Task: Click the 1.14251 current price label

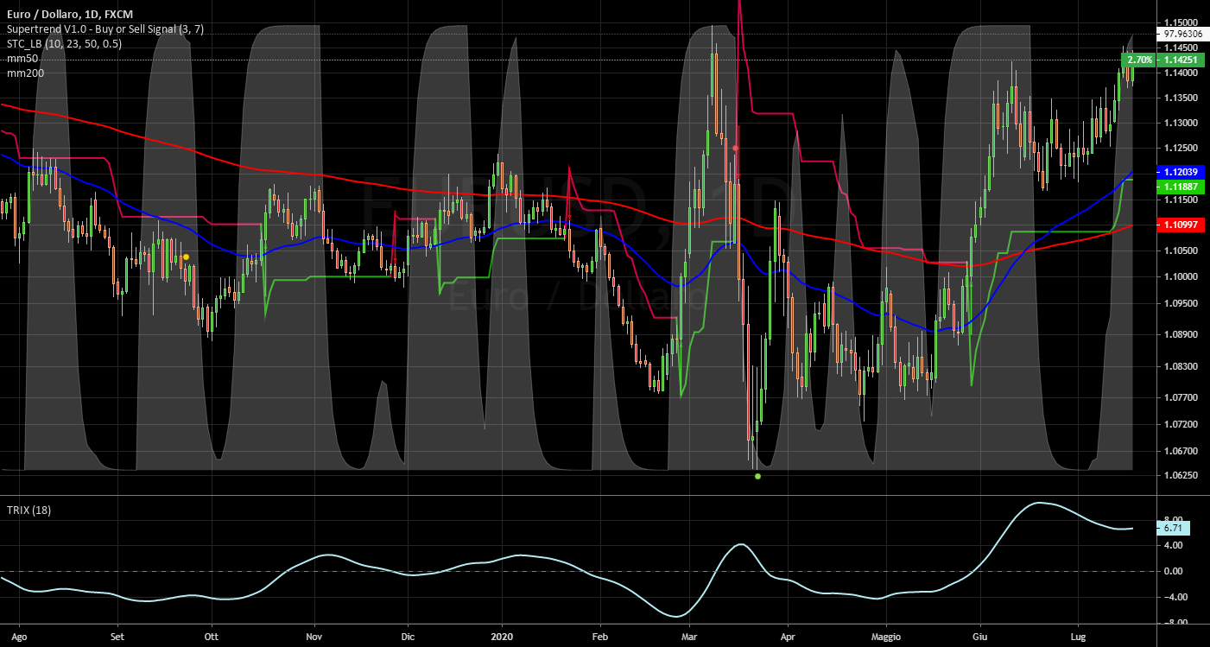Action: [1181, 60]
